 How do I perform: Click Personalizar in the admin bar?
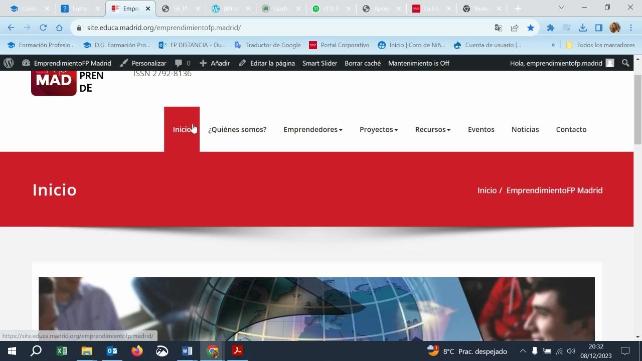pyautogui.click(x=143, y=63)
